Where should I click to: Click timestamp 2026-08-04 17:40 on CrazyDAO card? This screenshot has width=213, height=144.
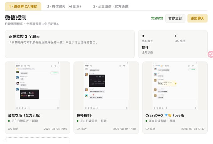click(193, 129)
